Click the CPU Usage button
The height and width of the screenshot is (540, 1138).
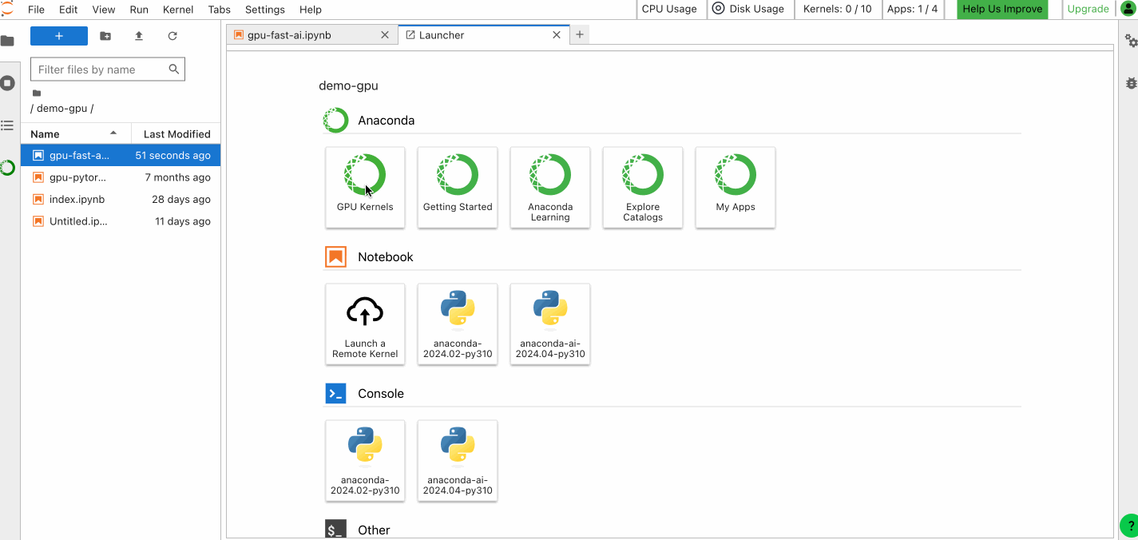[x=669, y=9]
